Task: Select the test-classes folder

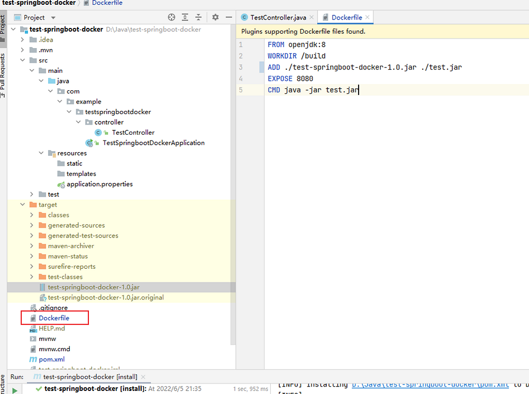Action: [65, 277]
